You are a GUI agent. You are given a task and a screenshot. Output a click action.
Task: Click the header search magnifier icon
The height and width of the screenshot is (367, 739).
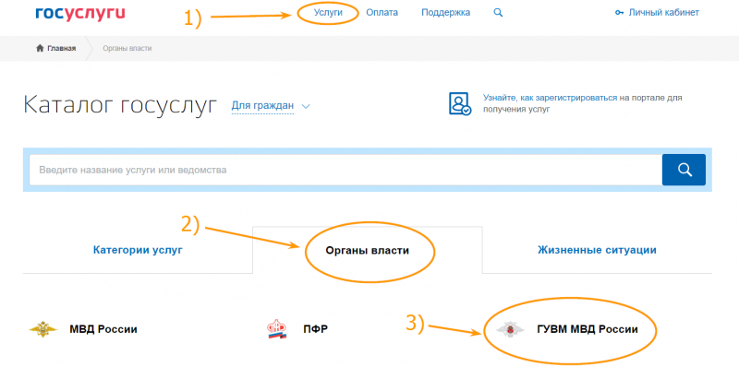click(498, 13)
